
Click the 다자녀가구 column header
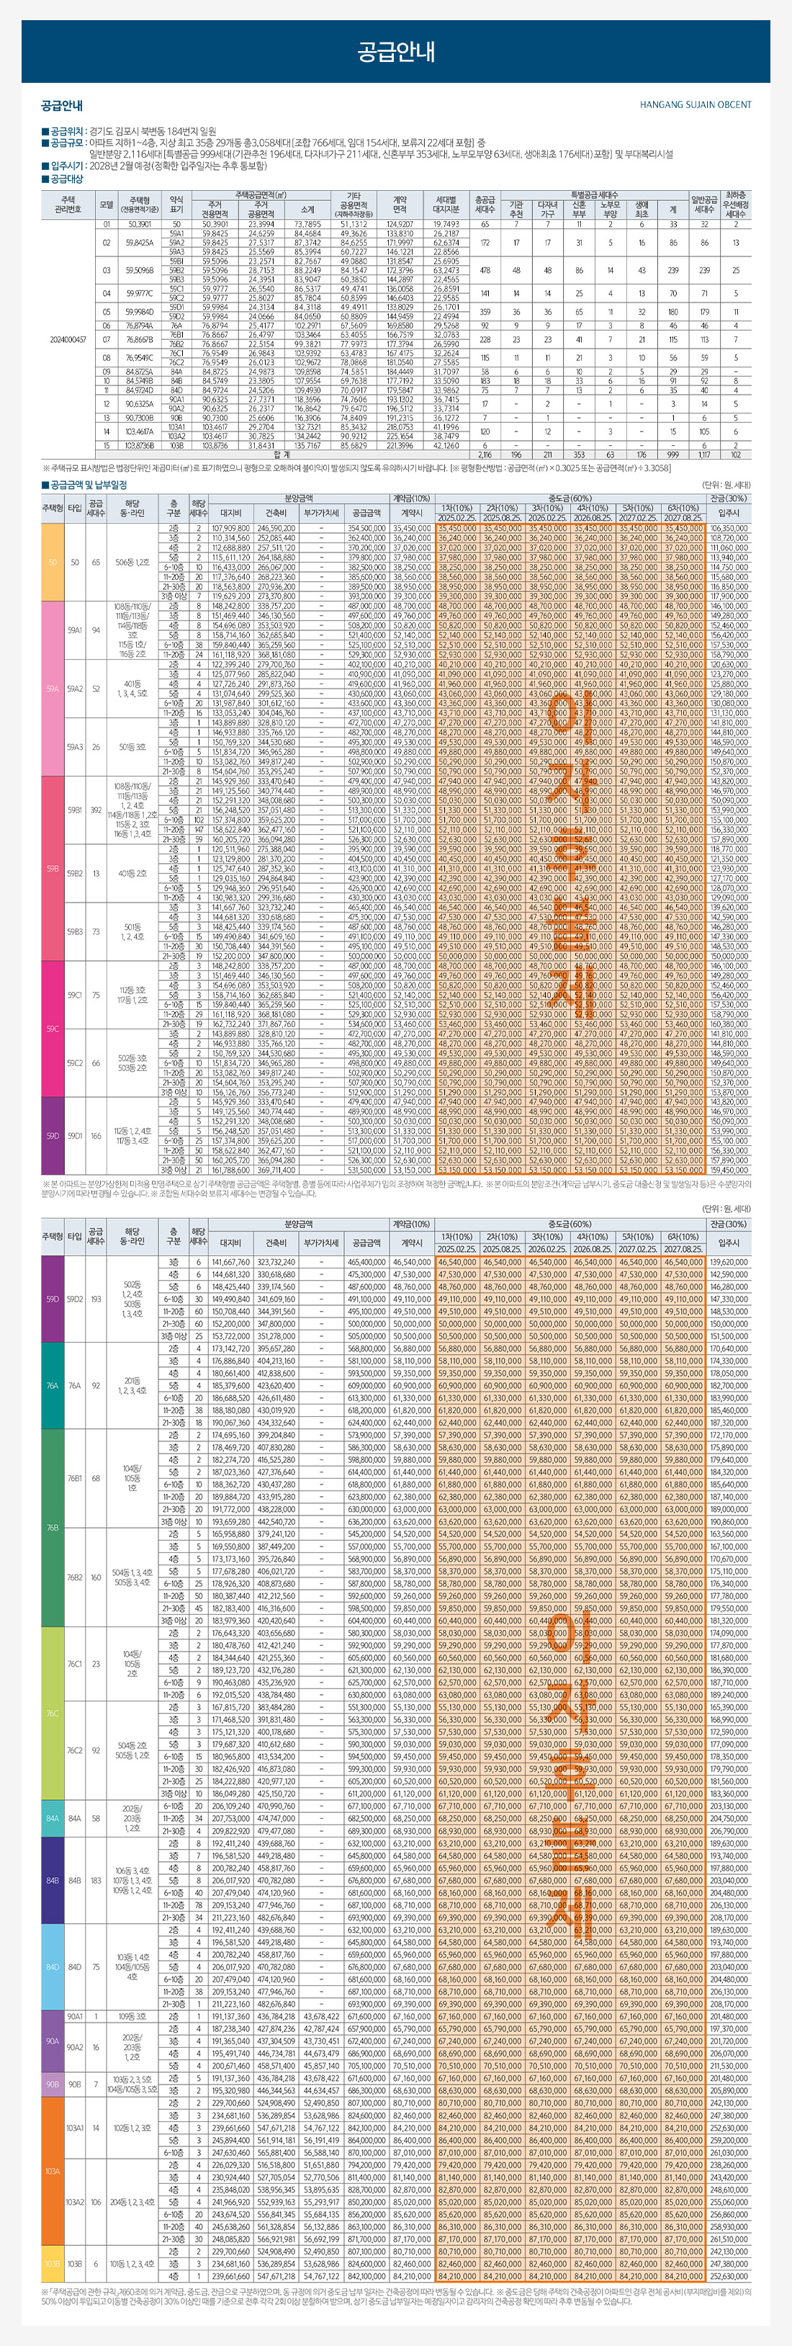(548, 210)
